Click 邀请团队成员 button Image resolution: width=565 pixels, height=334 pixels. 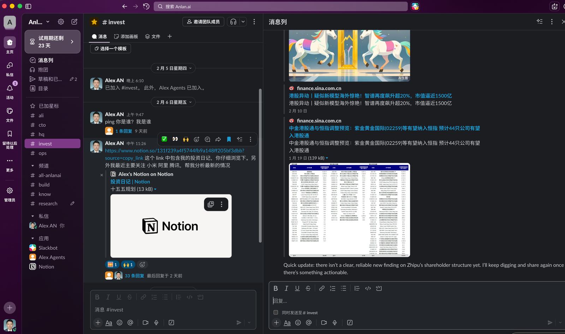pos(203,22)
